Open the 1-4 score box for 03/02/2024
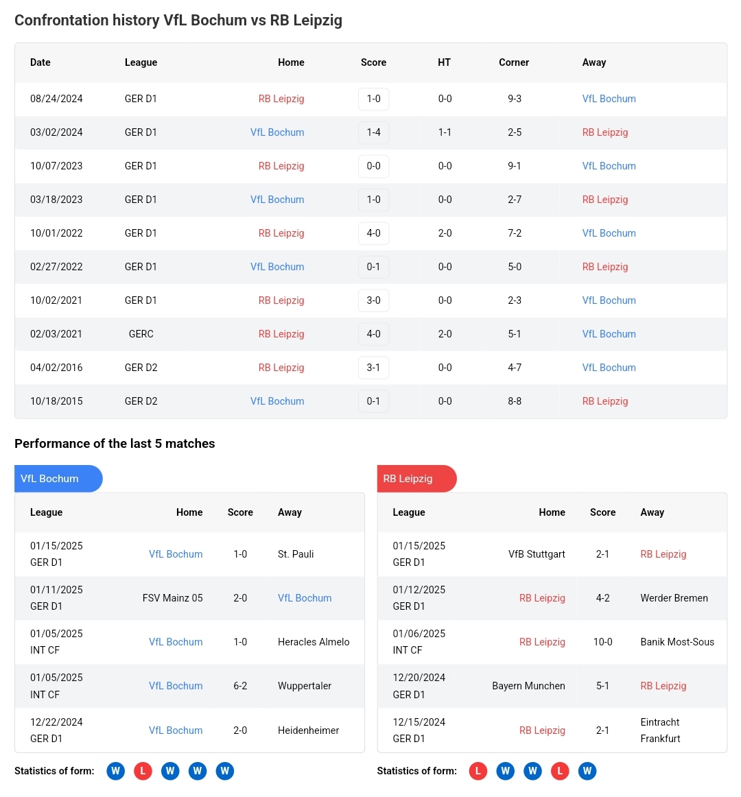Screen dimensions: 741x797 373,132
